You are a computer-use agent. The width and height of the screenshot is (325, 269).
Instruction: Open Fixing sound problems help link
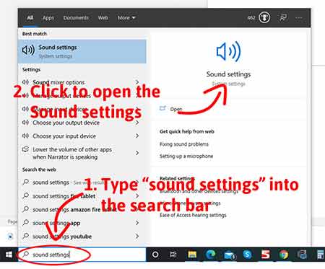(x=184, y=144)
